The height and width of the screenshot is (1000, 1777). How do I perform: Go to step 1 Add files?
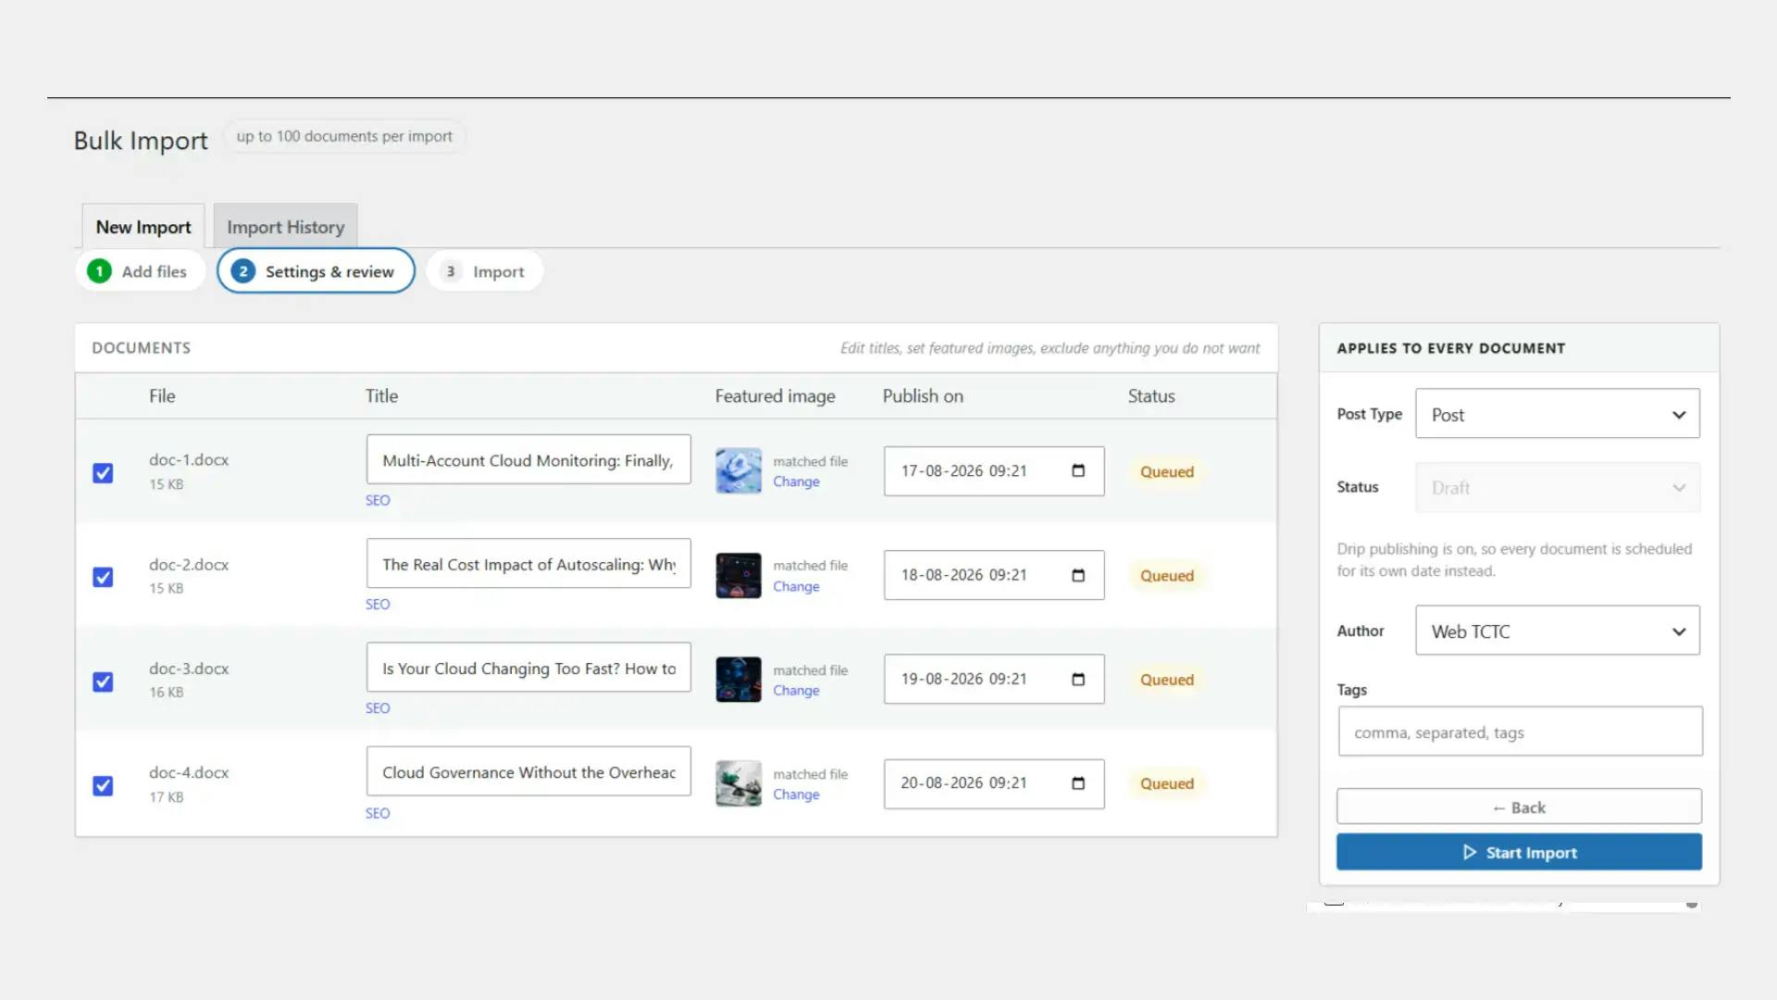pyautogui.click(x=140, y=271)
